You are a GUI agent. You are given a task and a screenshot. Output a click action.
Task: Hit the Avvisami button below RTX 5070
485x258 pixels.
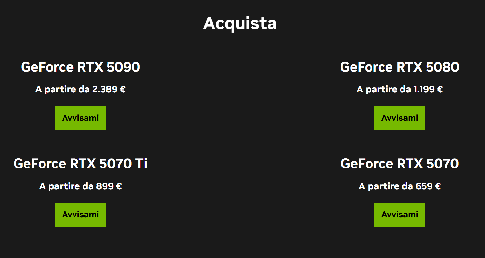click(x=400, y=215)
